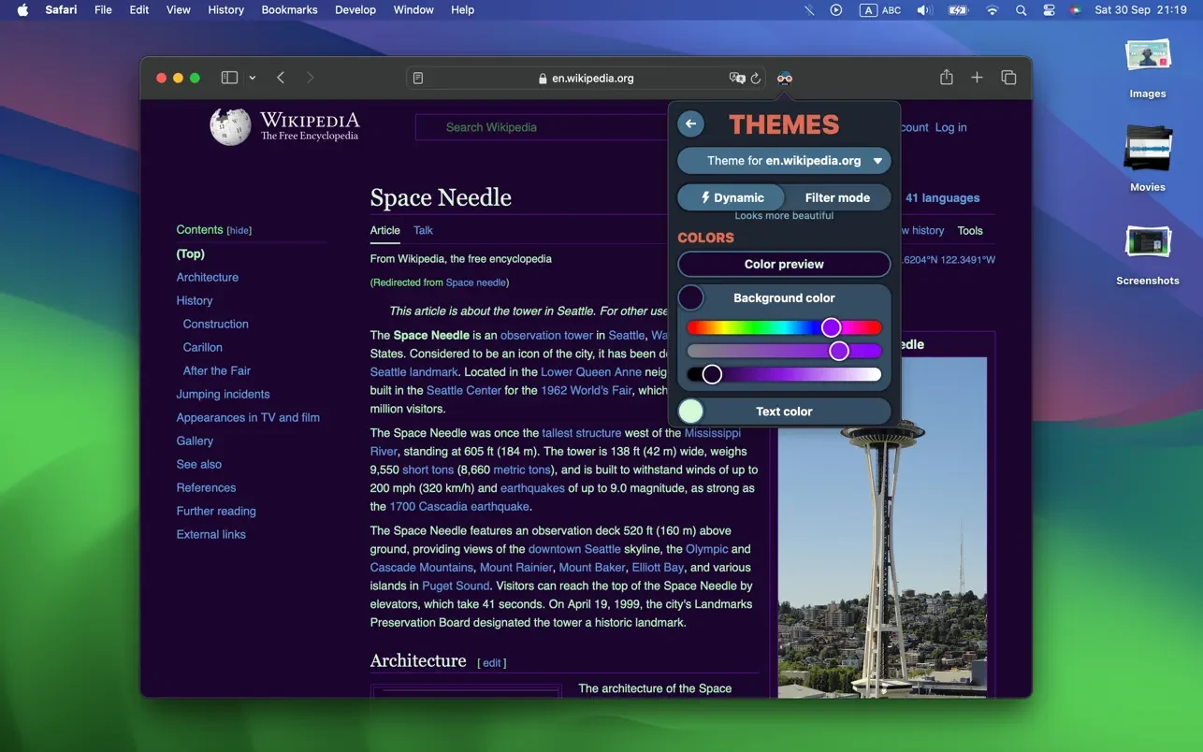Show tab overview icon
This screenshot has width=1203, height=752.
[1008, 78]
